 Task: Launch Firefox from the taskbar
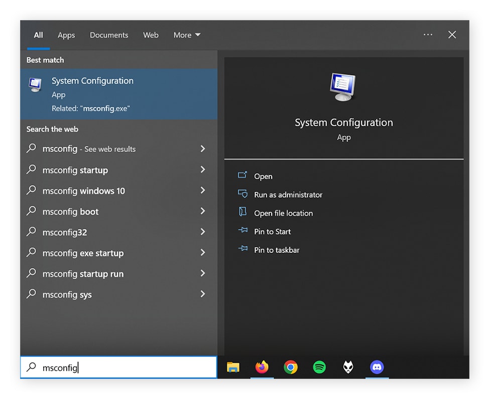pyautogui.click(x=262, y=367)
